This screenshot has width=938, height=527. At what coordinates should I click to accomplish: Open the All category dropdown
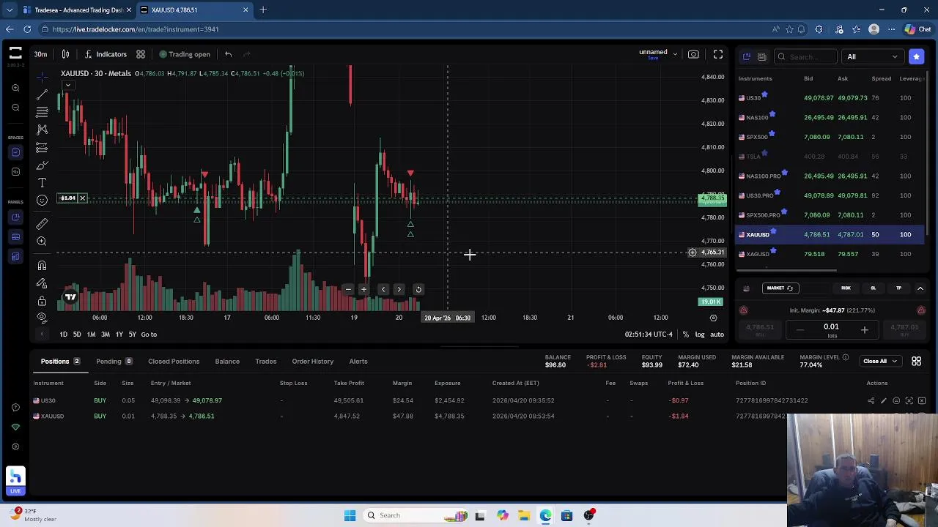tap(872, 56)
